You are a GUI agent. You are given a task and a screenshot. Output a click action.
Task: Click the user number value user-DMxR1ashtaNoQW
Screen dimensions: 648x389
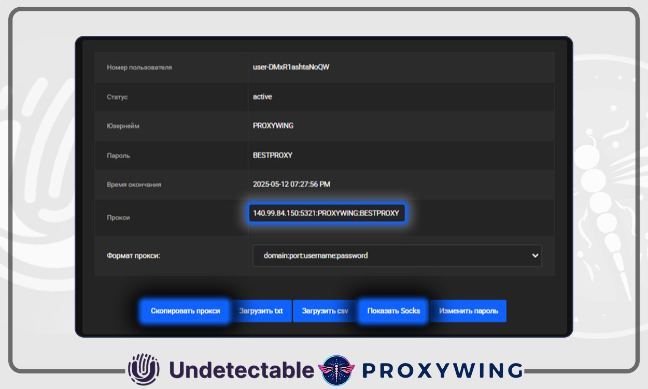[291, 67]
